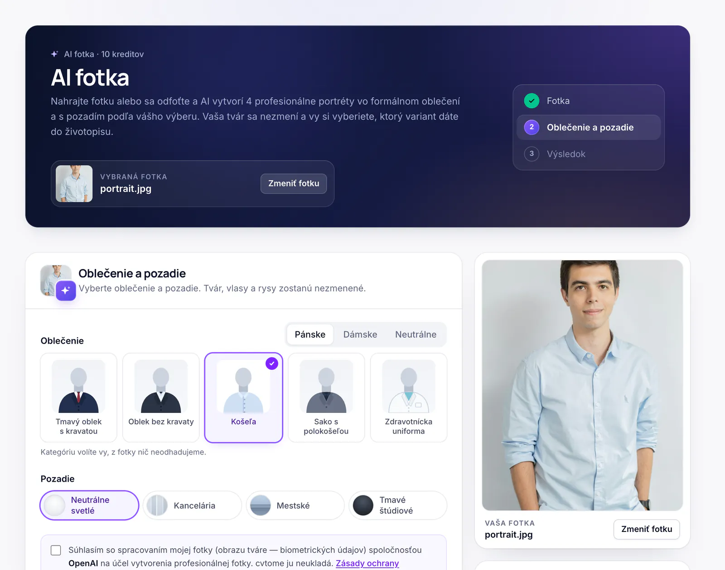The width and height of the screenshot is (725, 570).
Task: Click Zmeniť fotku in the dark header
Action: point(294,183)
